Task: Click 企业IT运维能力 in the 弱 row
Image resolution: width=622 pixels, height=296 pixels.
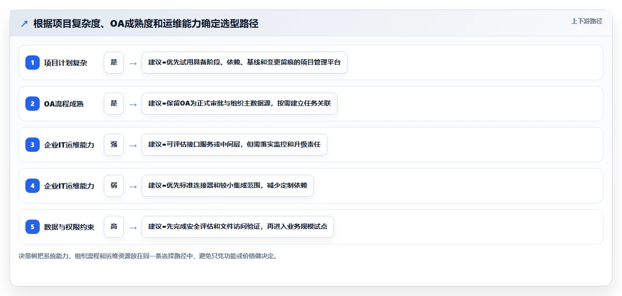Action: click(69, 186)
